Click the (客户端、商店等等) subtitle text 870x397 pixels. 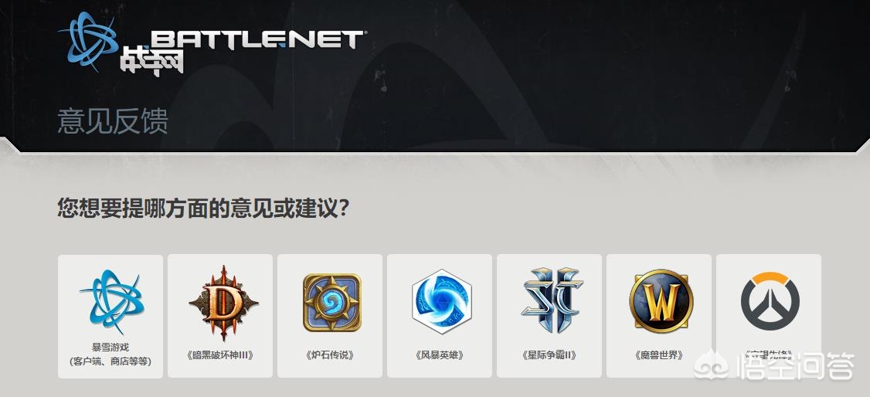pyautogui.click(x=110, y=361)
